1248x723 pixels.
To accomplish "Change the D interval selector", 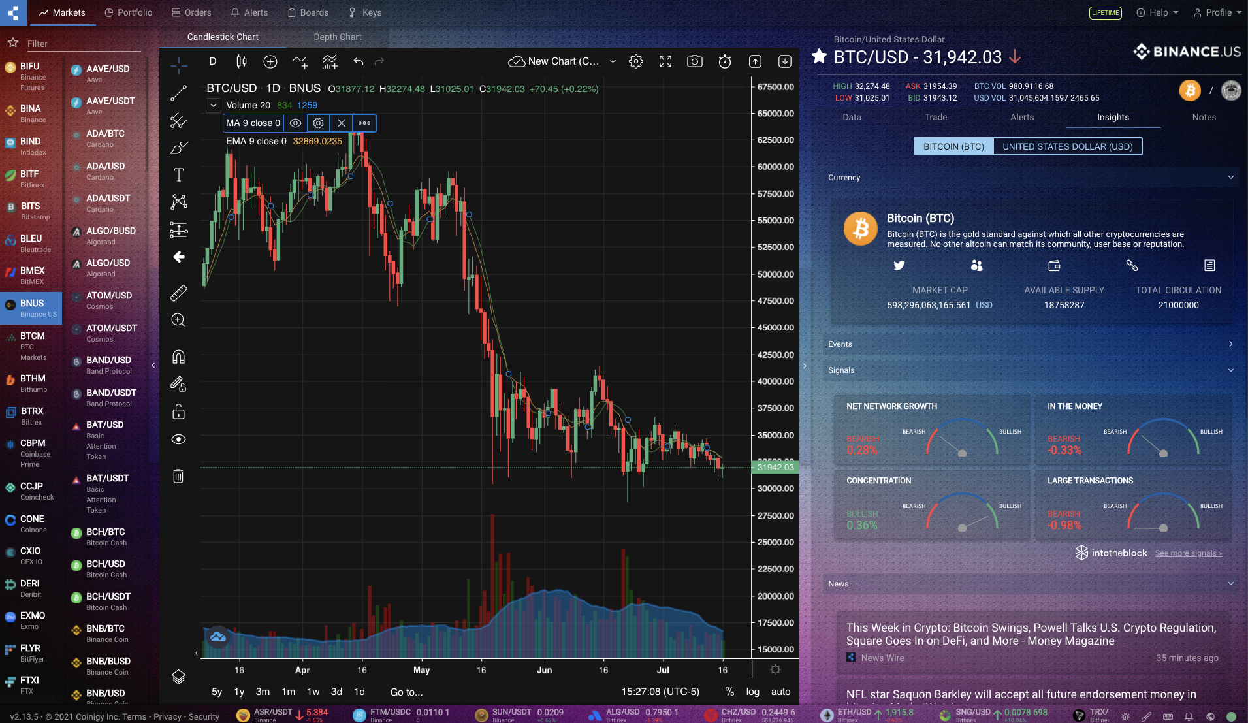I will click(212, 61).
